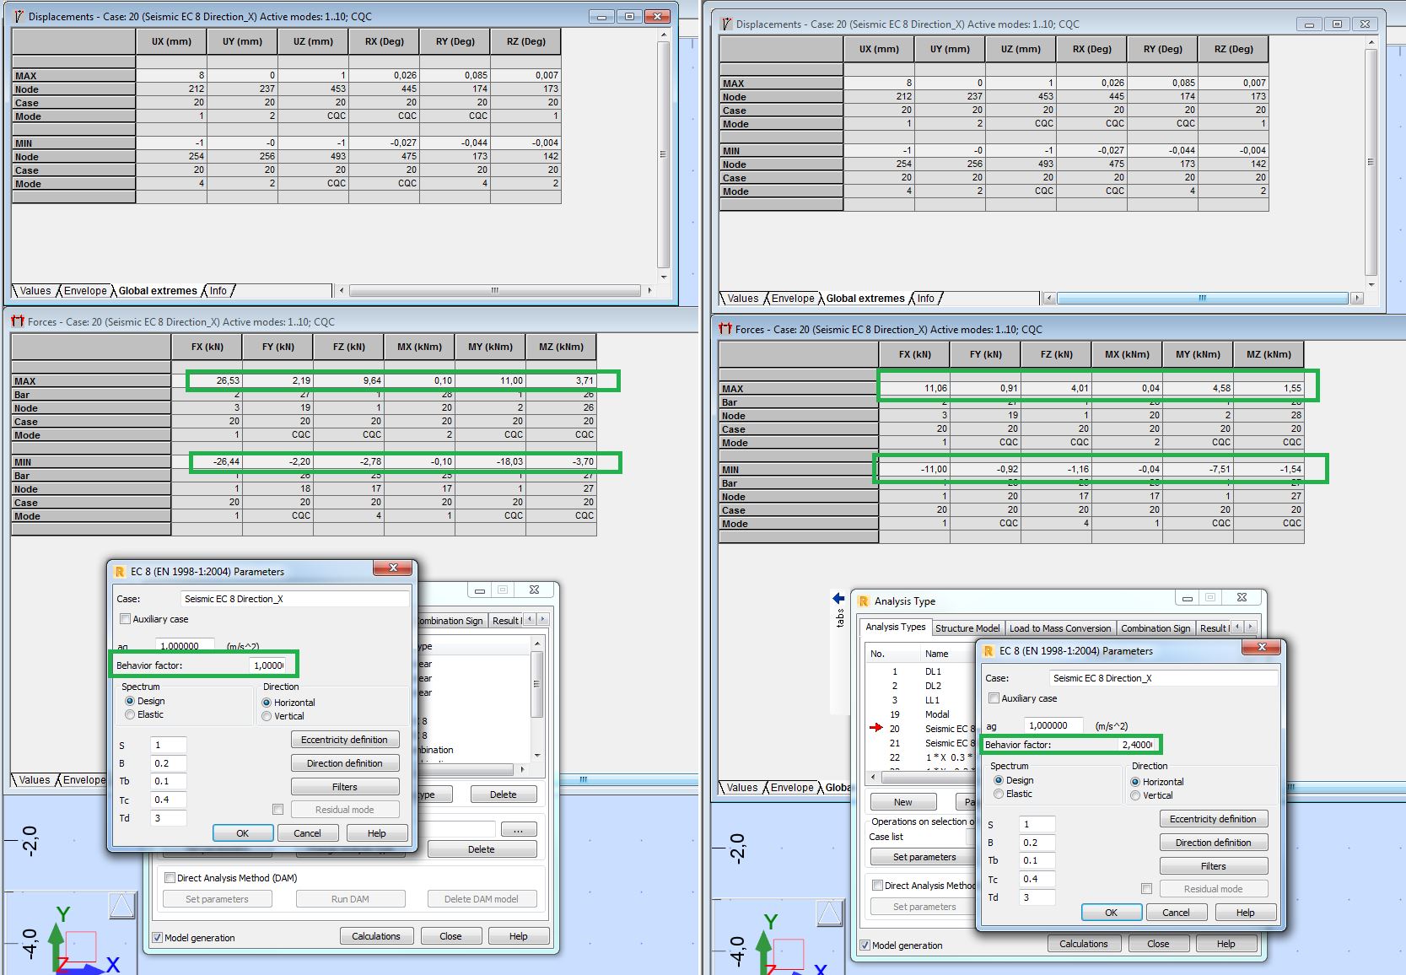Viewport: 1406px width, 975px height.
Task: Click the Tc field in the left EC 8 dialog
Action: (x=169, y=800)
